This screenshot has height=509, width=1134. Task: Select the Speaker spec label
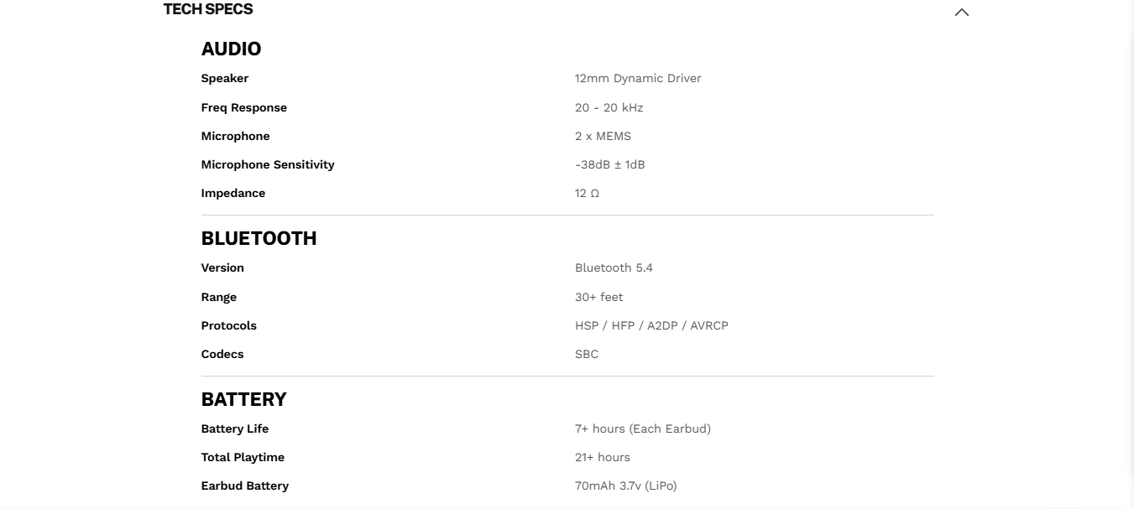pos(225,78)
